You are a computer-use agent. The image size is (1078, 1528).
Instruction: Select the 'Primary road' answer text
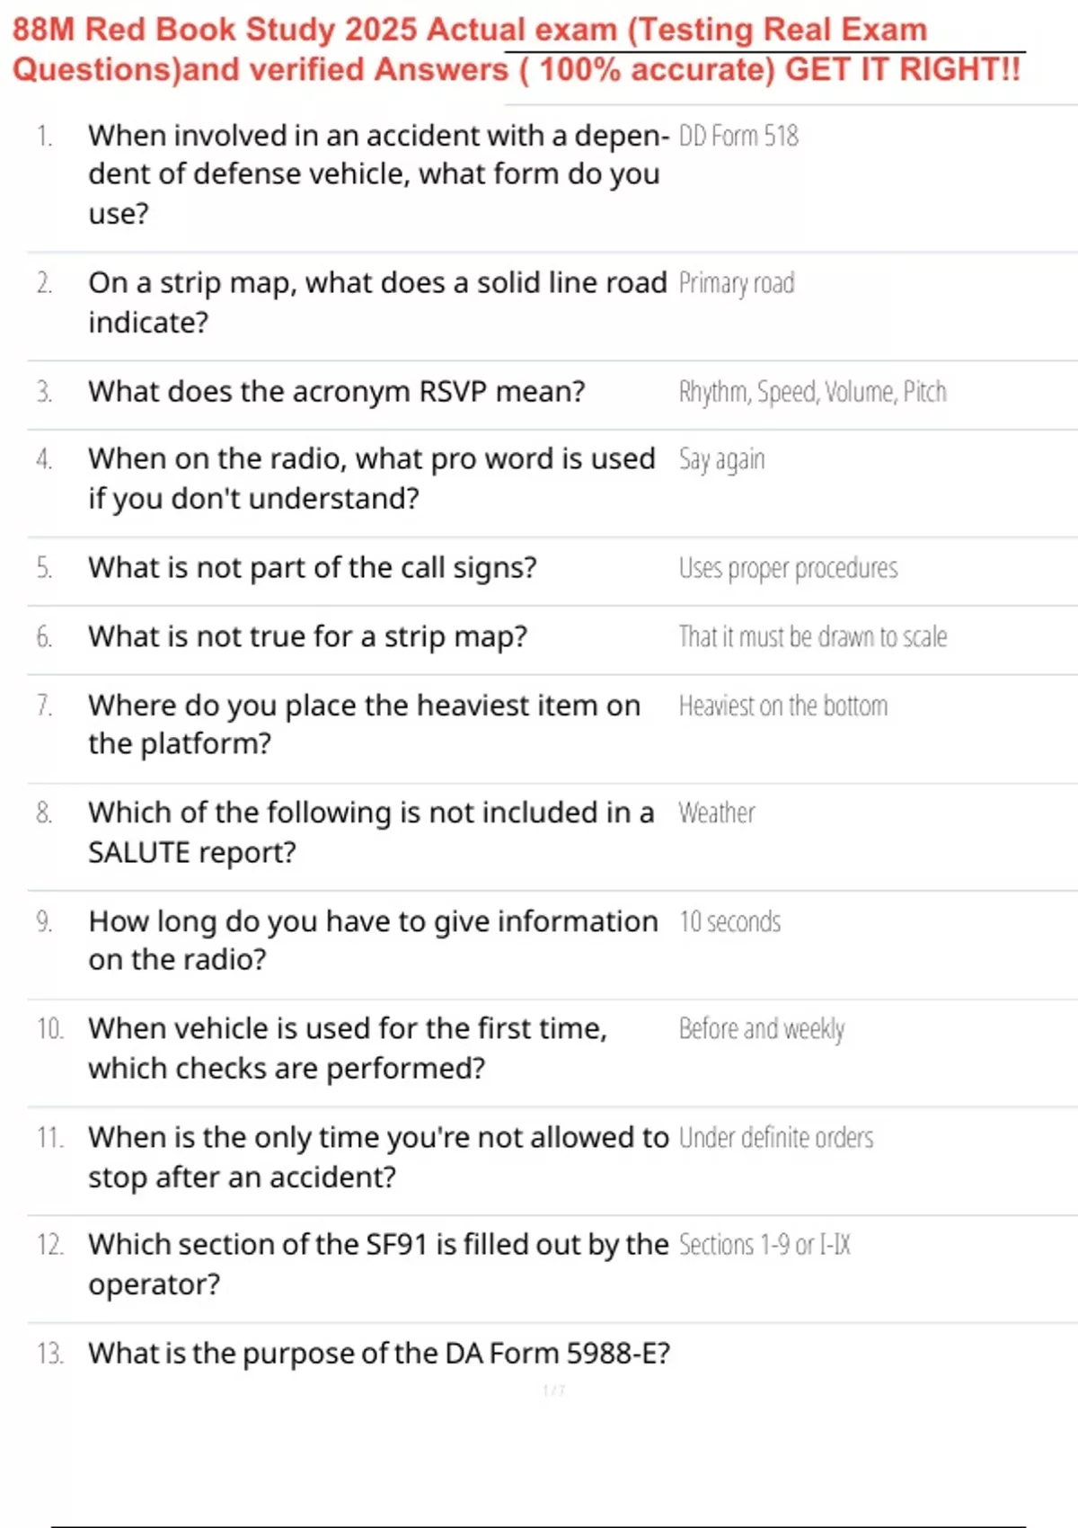(737, 283)
